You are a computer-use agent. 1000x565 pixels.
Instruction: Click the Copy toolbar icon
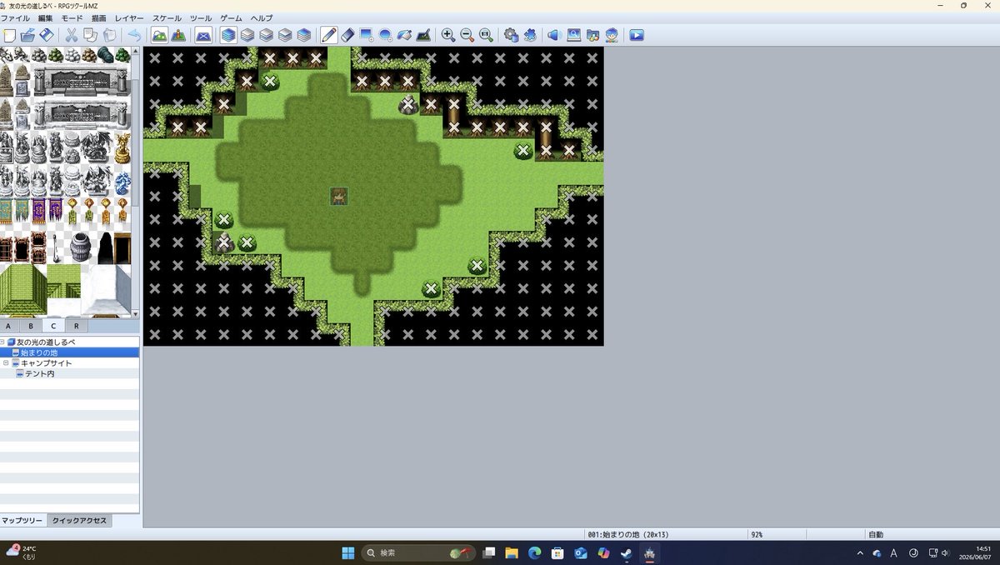pos(90,35)
